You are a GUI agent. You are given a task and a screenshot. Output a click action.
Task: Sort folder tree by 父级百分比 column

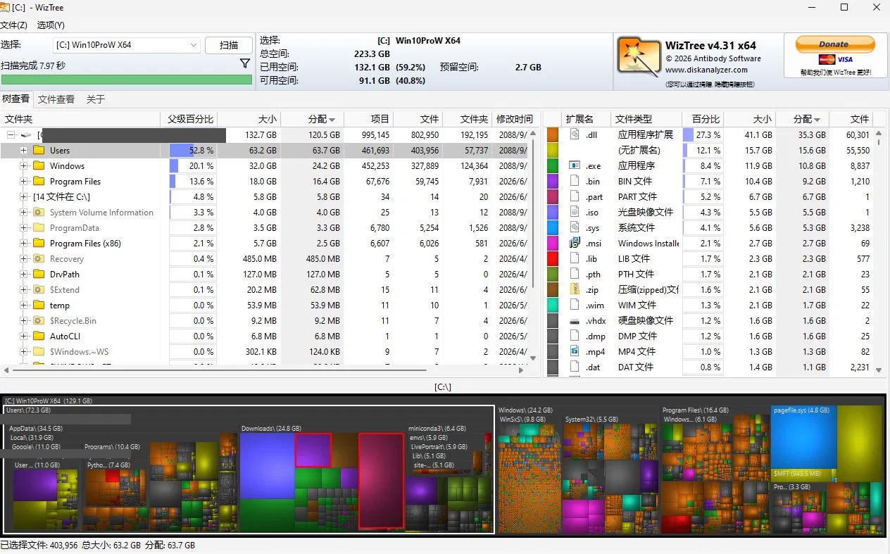click(x=190, y=119)
